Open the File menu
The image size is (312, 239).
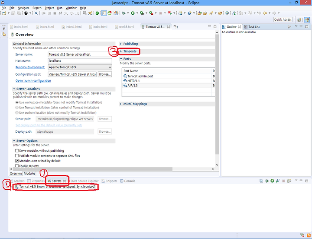[4, 8]
